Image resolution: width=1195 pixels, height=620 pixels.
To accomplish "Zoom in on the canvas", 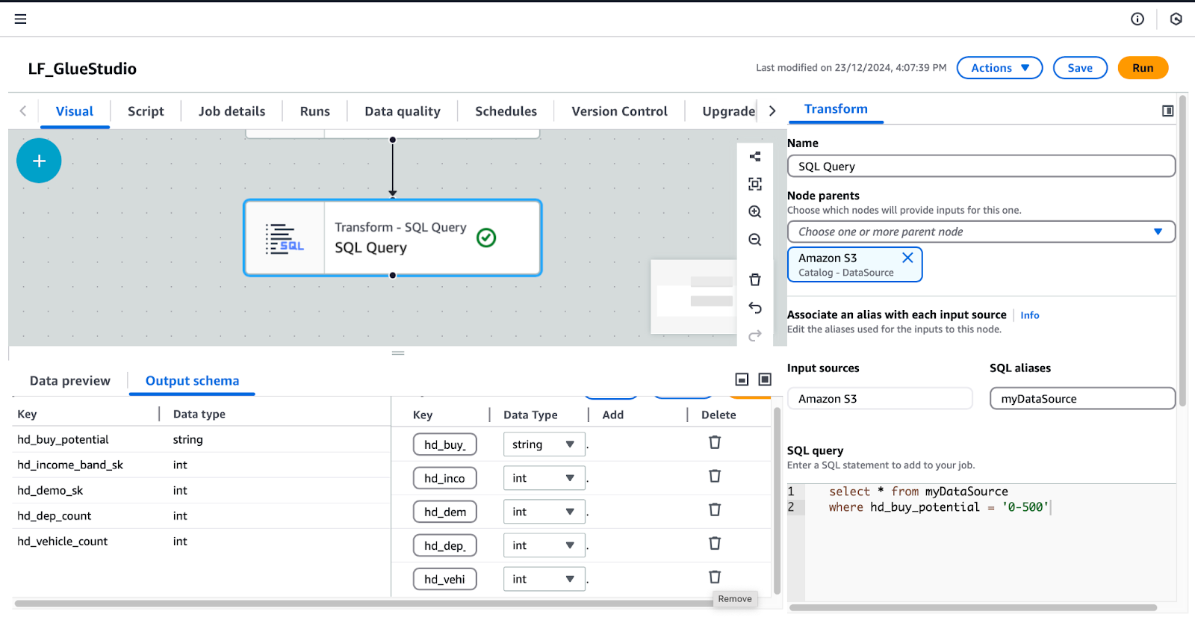I will pyautogui.click(x=755, y=212).
